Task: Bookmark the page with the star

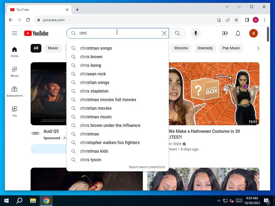Action: point(236,20)
